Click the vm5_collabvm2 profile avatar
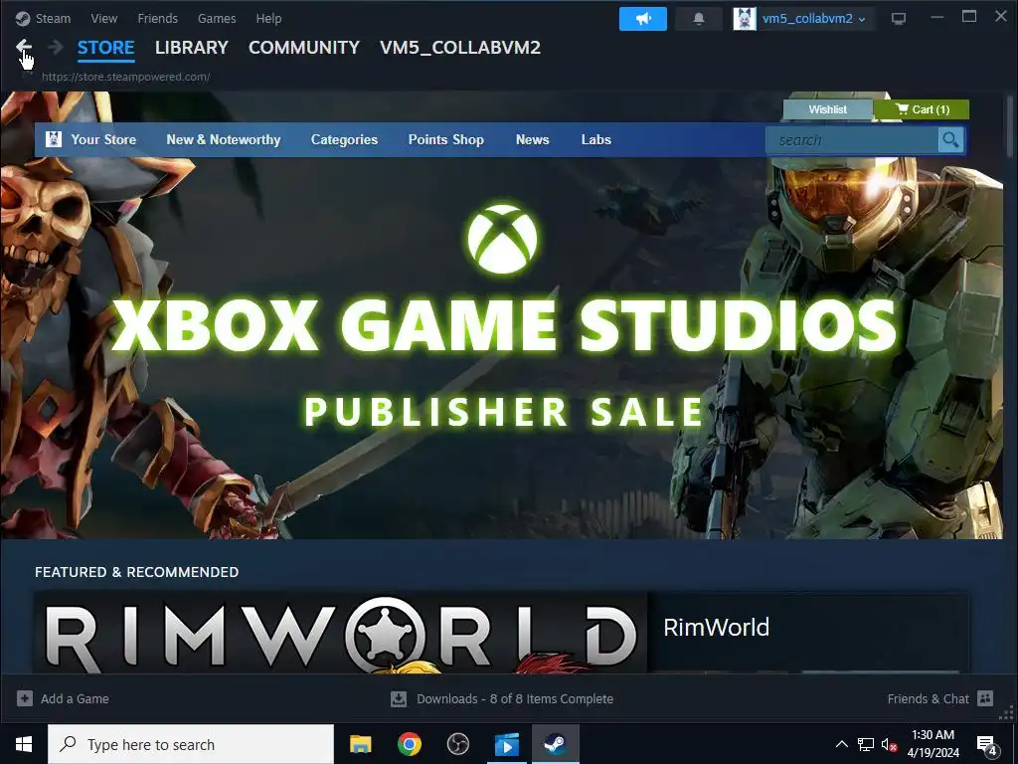 click(745, 19)
